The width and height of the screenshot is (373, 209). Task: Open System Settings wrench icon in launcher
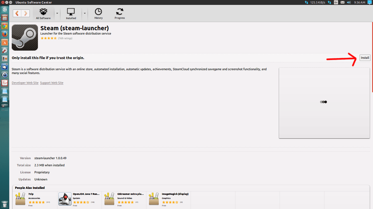pyautogui.click(x=4, y=50)
